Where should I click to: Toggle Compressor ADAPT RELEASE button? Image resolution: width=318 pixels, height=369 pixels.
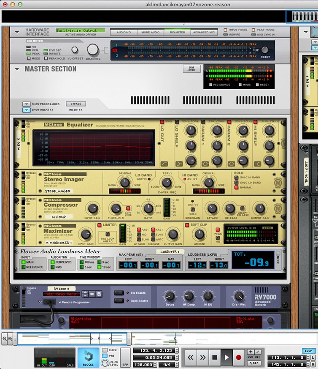click(x=242, y=208)
